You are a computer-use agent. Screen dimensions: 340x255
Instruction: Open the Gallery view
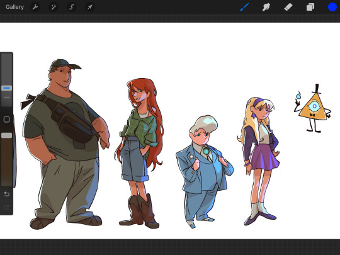tap(14, 7)
